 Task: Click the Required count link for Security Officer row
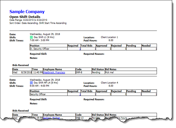click(x=80, y=94)
